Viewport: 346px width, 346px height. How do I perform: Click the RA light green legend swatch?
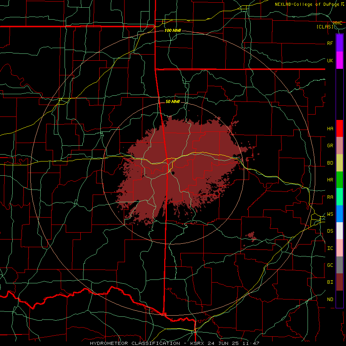coord(339,197)
